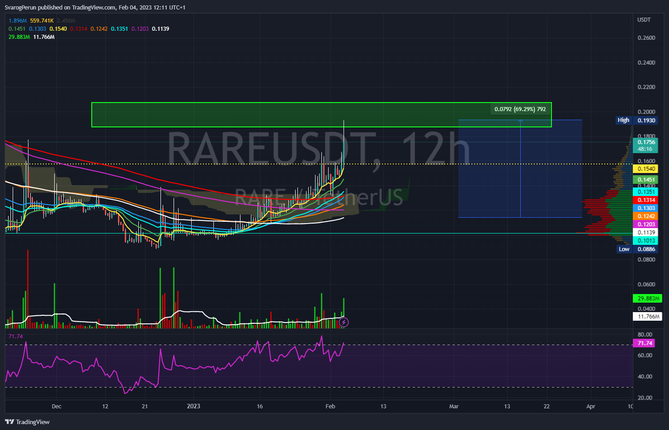669x430 pixels.
Task: Click the green 0.1451 price axis tag
Action: pyautogui.click(x=645, y=180)
